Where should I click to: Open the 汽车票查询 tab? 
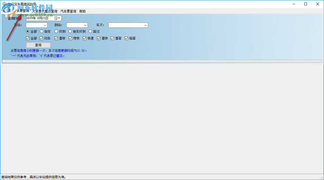[68, 11]
